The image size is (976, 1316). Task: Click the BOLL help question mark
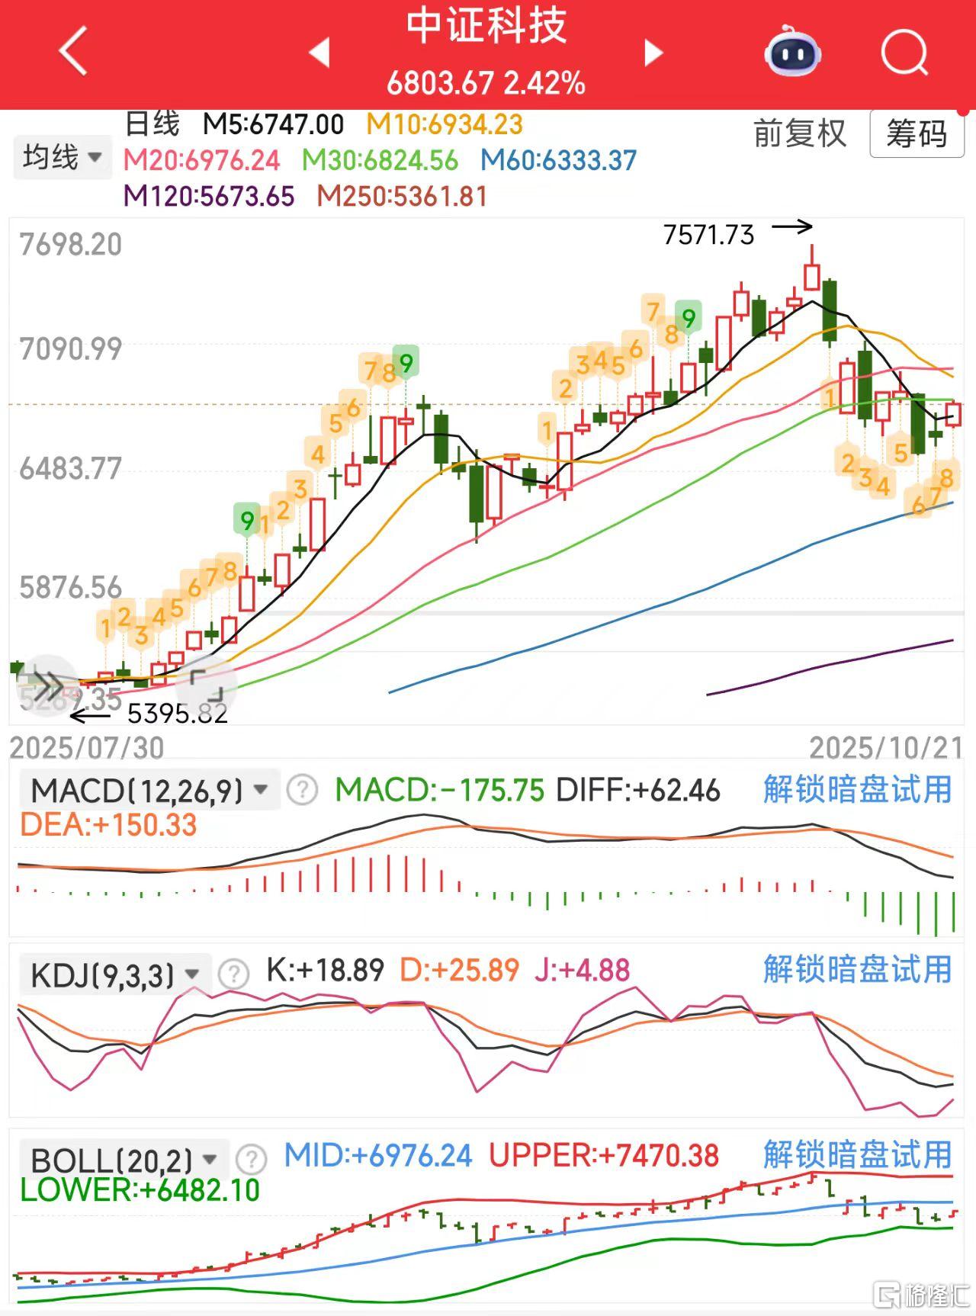[251, 1160]
